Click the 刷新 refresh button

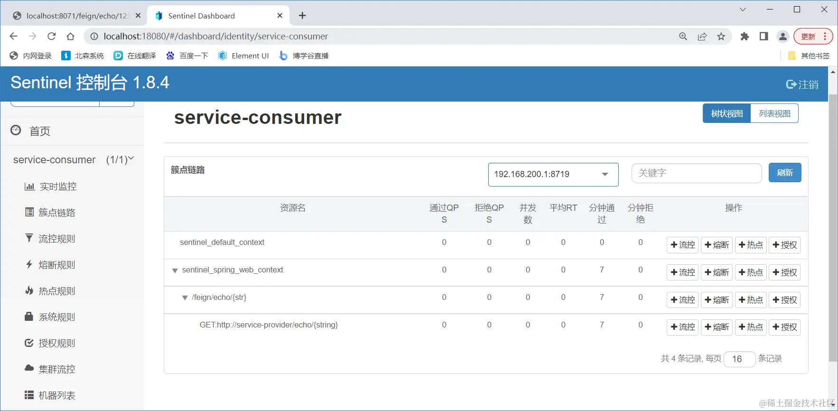coord(785,173)
